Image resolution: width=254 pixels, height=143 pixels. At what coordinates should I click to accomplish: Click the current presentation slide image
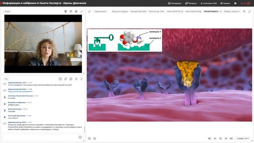(x=169, y=75)
